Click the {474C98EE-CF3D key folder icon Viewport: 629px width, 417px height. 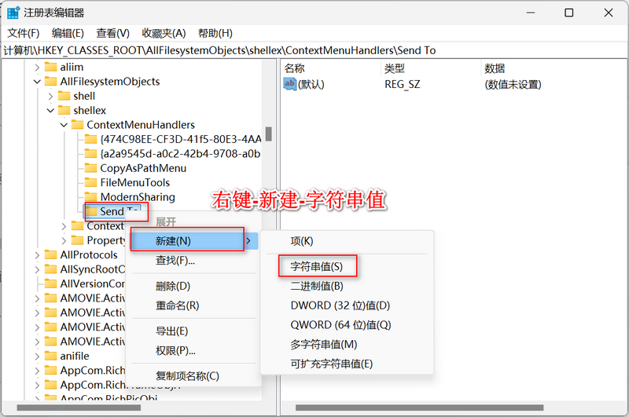[90, 139]
